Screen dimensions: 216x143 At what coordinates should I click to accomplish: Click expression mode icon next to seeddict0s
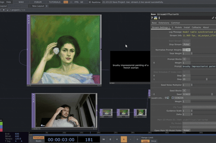coord(168,98)
